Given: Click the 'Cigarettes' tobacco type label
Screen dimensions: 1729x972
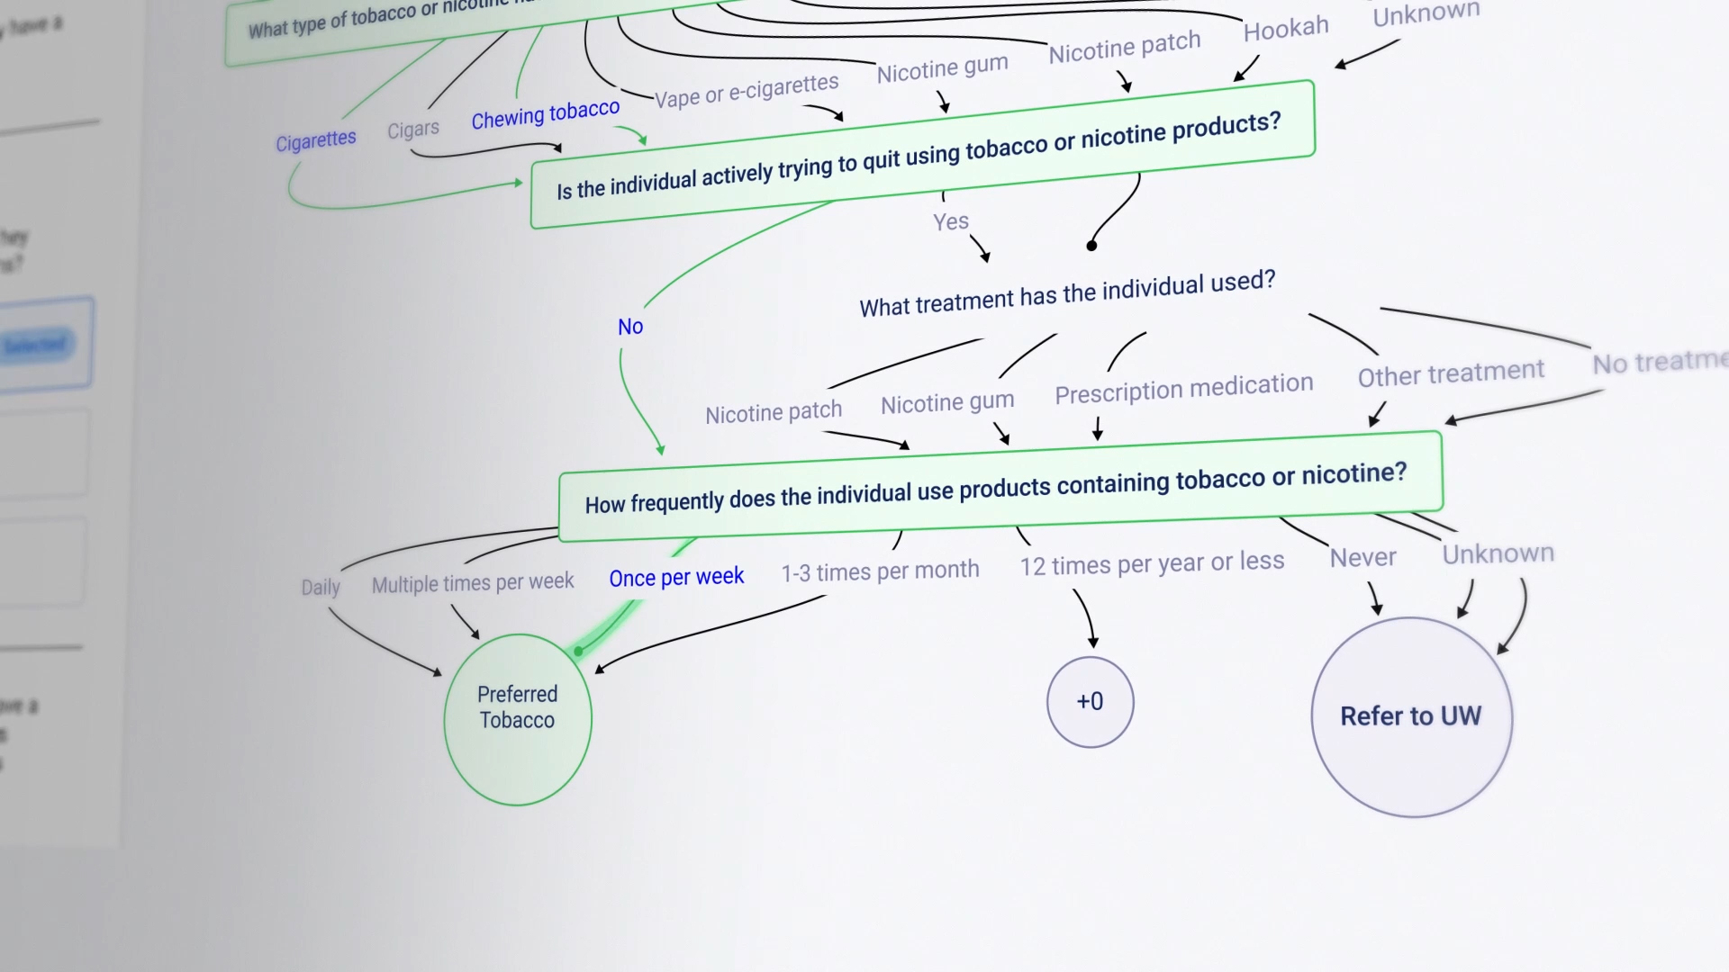Looking at the screenshot, I should point(314,139).
